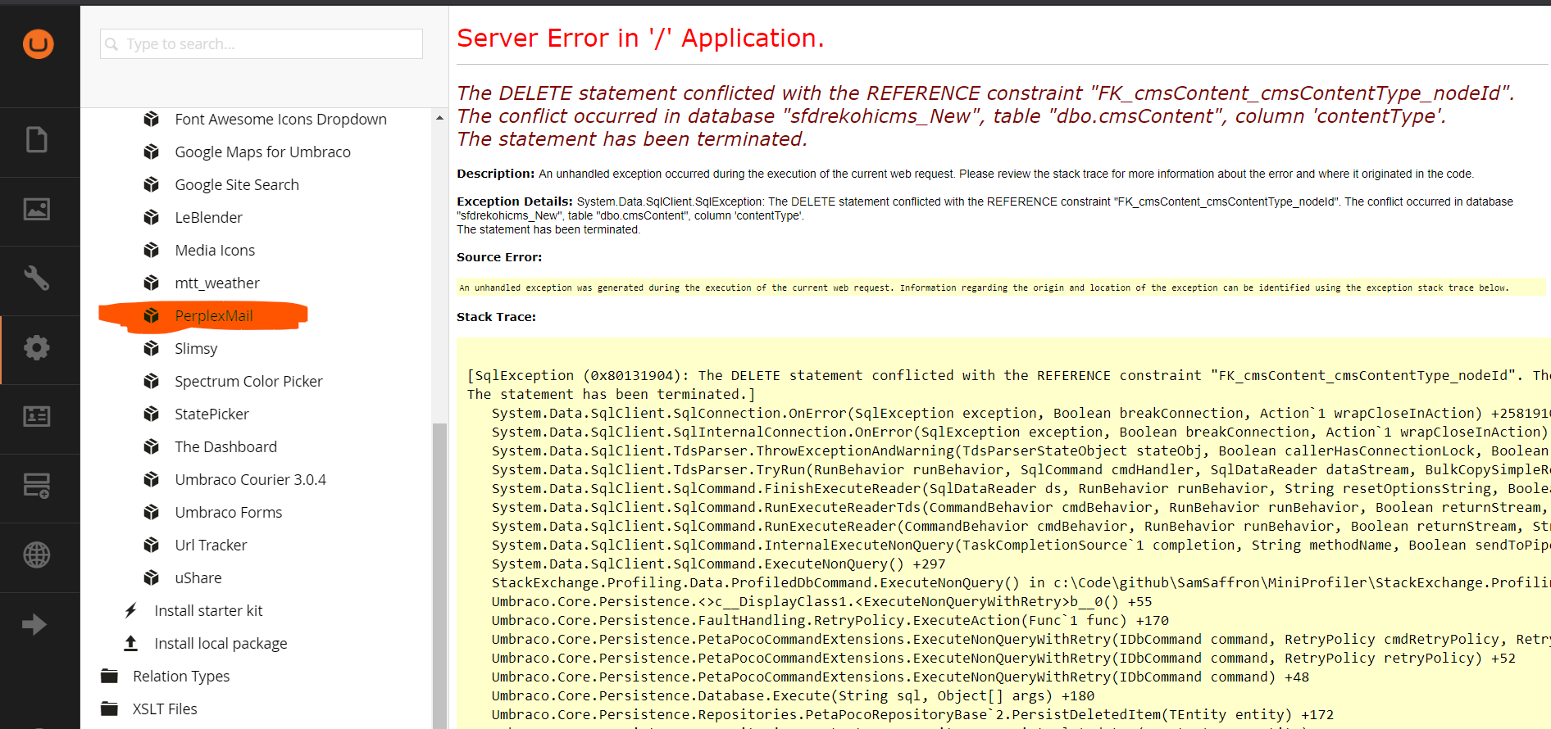Click package icon beside Media Icons

(151, 251)
